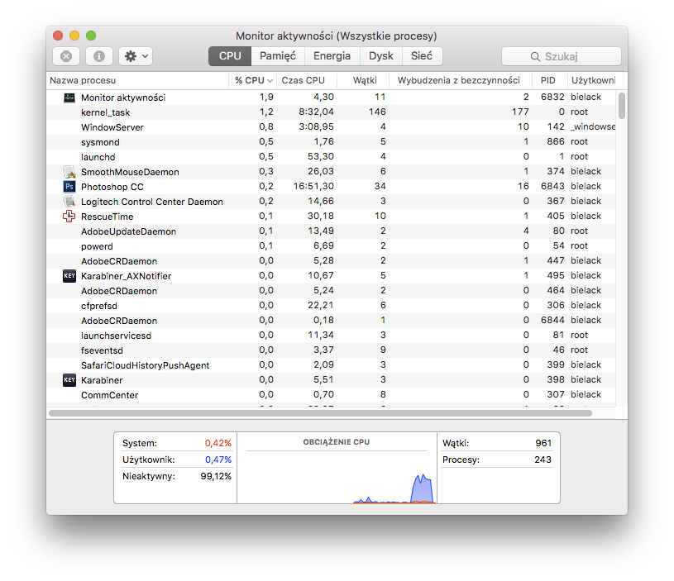Click the Wątki 961 total value
Viewport: 674px width, 581px height.
(543, 443)
